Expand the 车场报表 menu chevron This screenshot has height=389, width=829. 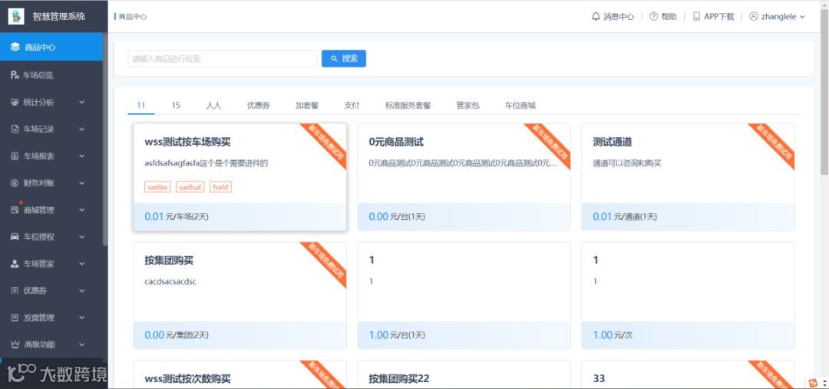click(82, 156)
